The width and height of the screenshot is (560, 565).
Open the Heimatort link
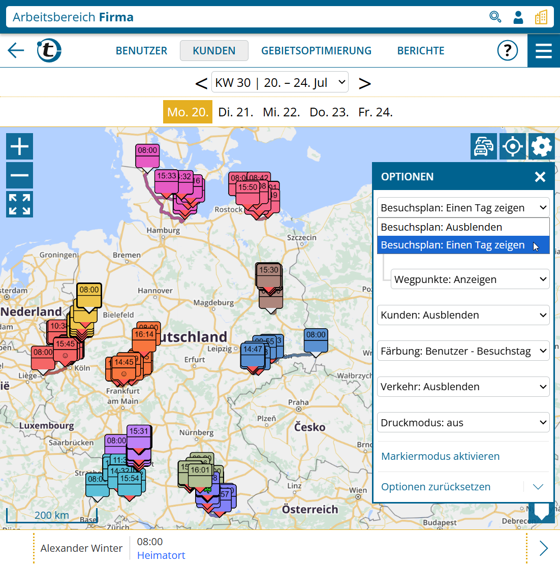click(161, 555)
